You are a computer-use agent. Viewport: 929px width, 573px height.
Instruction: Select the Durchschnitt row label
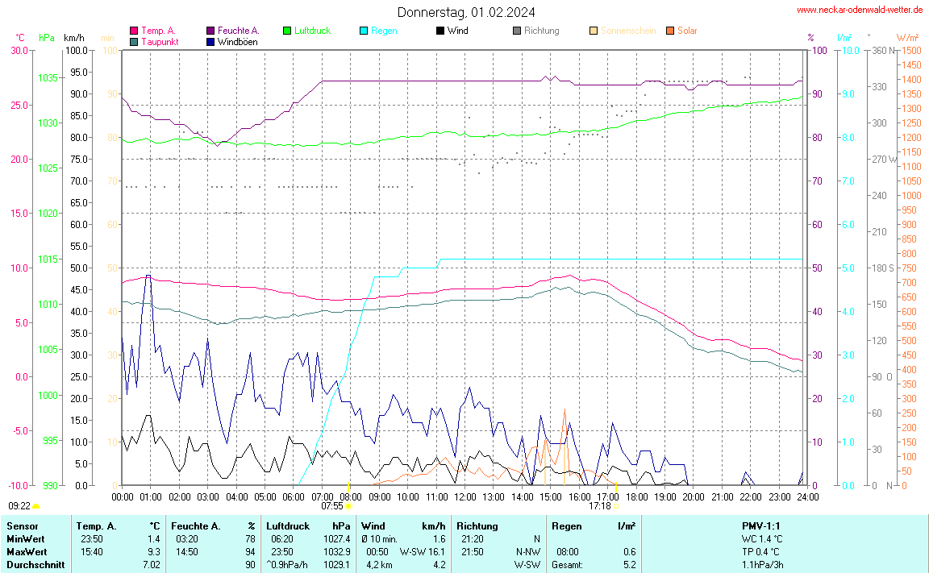[x=35, y=565]
